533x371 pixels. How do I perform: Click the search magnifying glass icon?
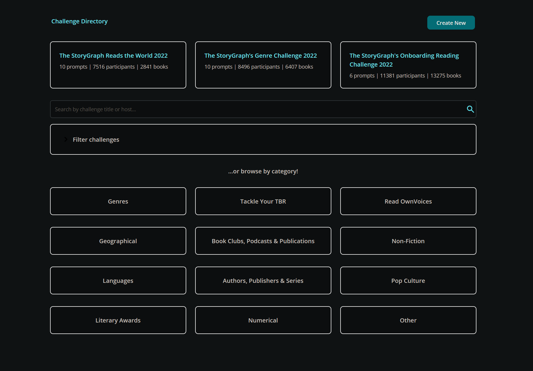point(470,109)
